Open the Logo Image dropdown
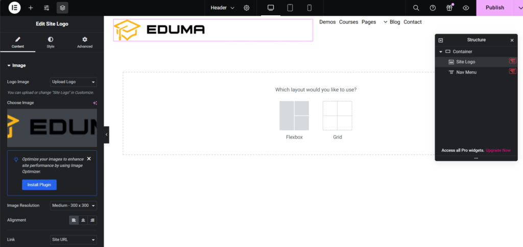523x247 pixels. (74, 82)
